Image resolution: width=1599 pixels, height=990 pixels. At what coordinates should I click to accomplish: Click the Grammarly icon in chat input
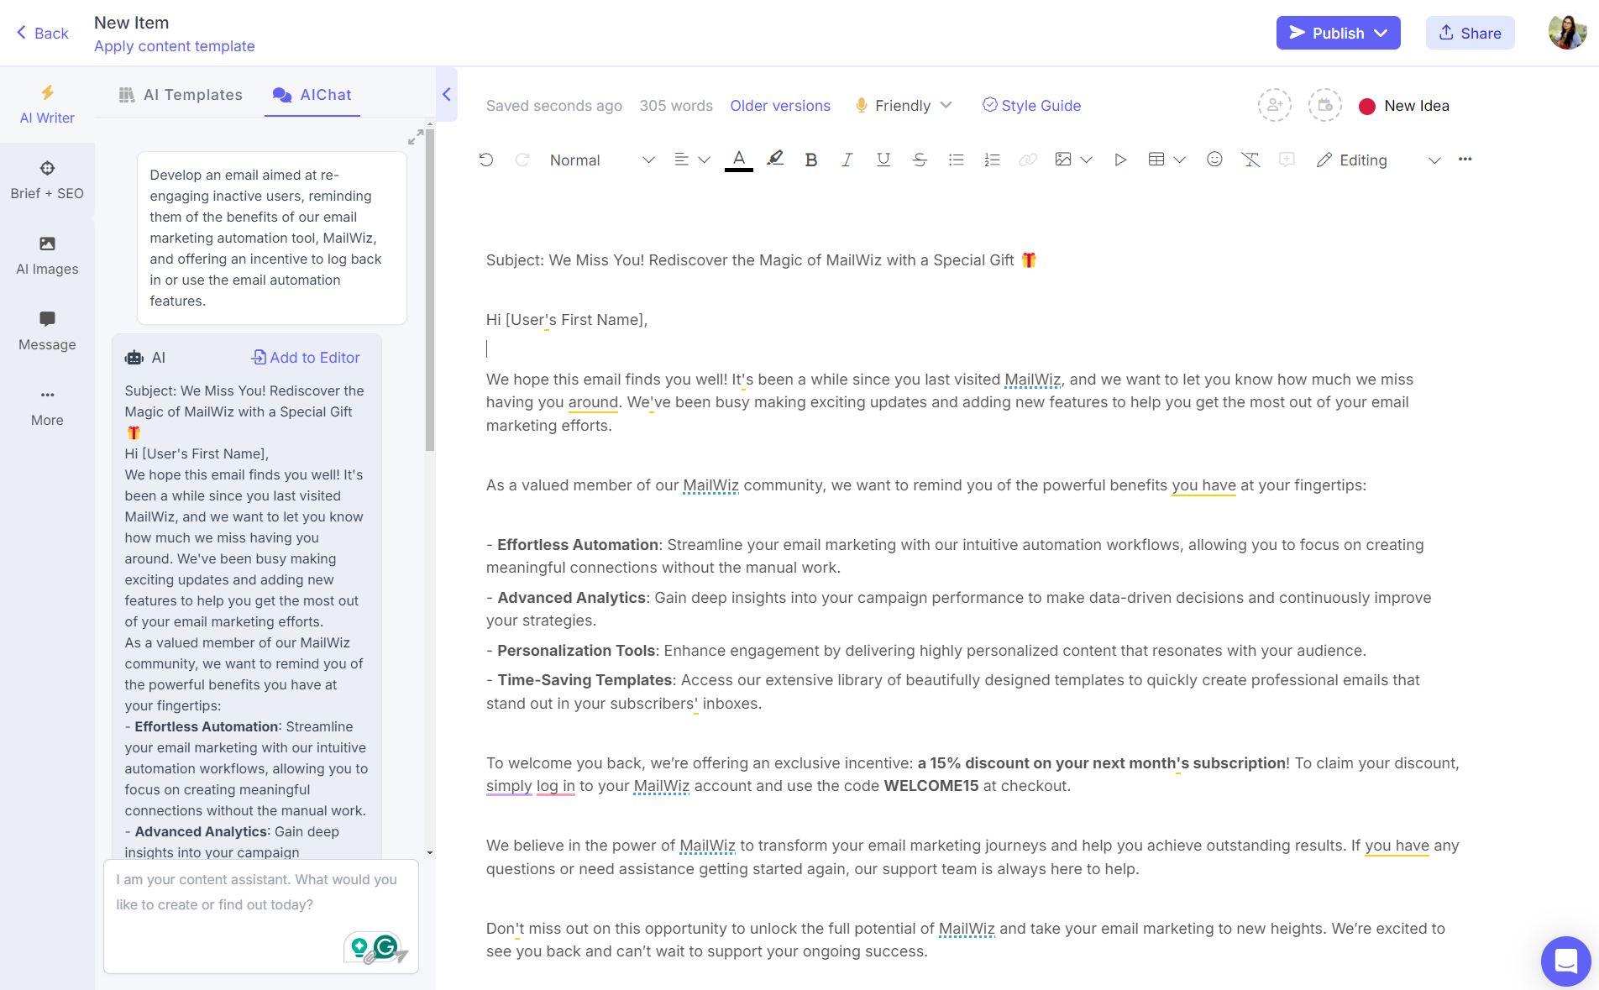(385, 947)
